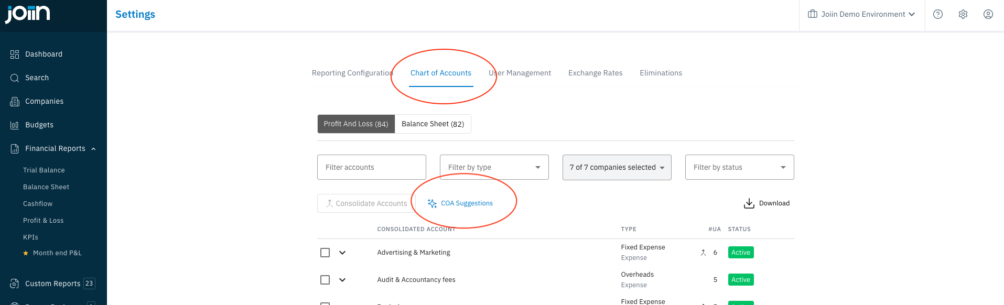1004x305 pixels.
Task: Collapse the Financial Reports section
Action: pos(93,149)
